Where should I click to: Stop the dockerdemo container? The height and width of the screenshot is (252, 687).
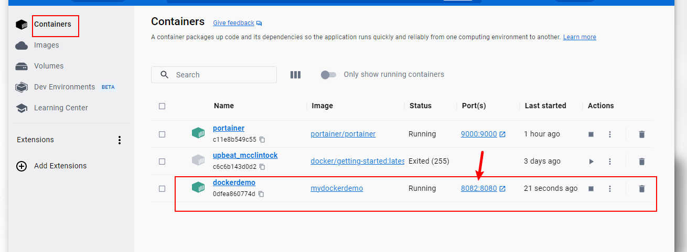591,189
